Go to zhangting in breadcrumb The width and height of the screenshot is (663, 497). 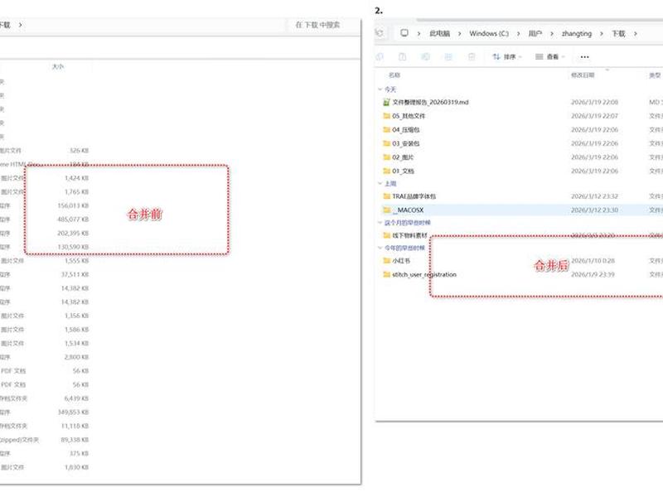click(x=576, y=33)
